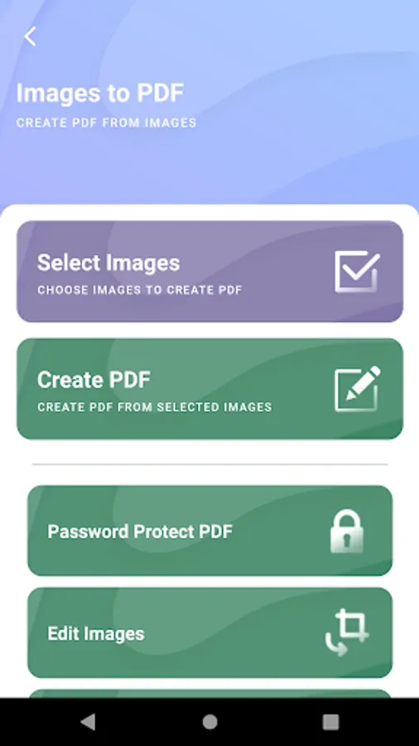419x746 pixels.
Task: Click the padlock icon on Password Protect PDF
Action: [347, 531]
